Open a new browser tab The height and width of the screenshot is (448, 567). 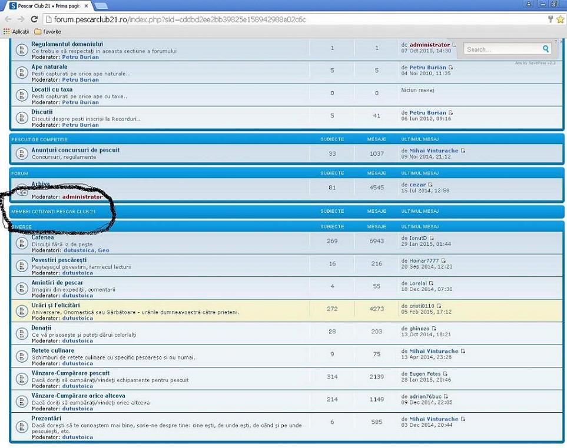click(101, 5)
